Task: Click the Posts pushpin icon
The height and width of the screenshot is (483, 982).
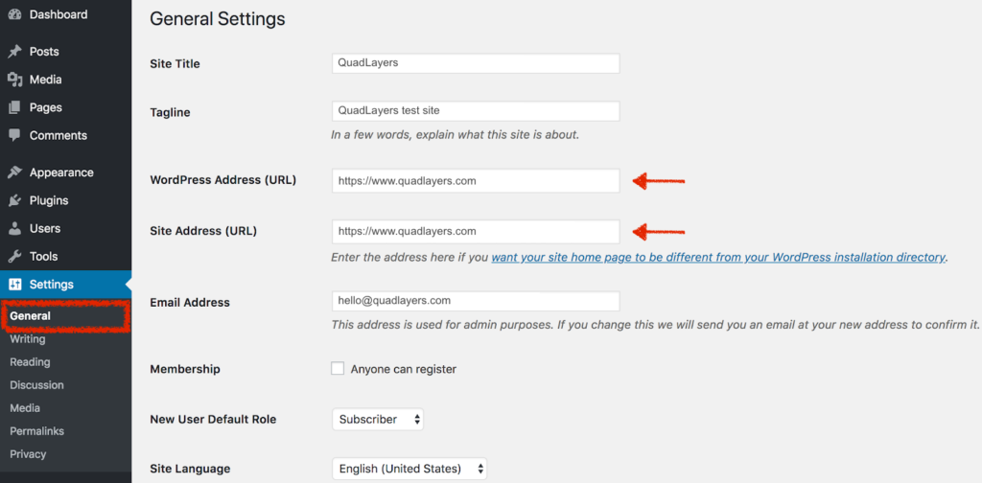Action: [15, 52]
